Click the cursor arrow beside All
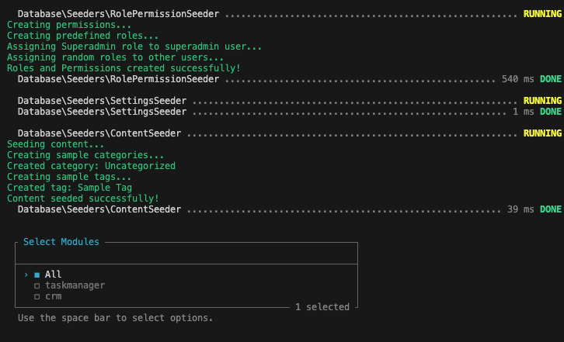This screenshot has width=564, height=342. pyautogui.click(x=26, y=275)
